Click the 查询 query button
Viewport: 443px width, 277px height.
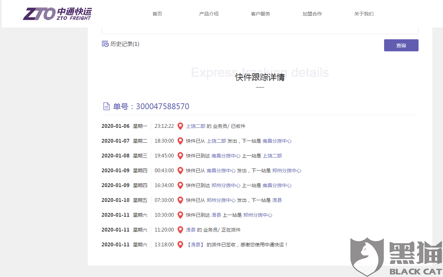(x=401, y=45)
